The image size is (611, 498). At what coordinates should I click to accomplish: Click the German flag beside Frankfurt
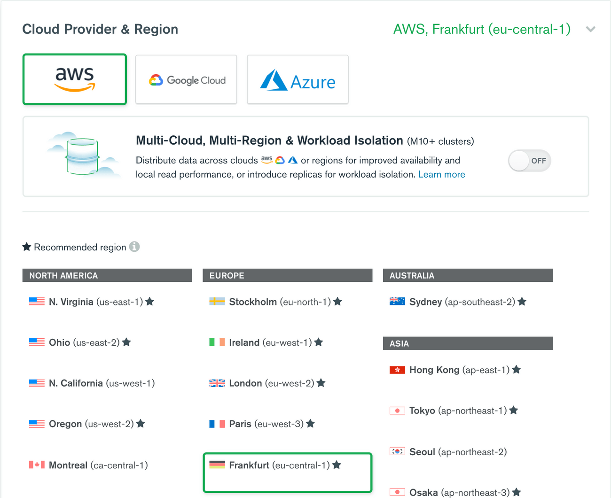(x=216, y=465)
